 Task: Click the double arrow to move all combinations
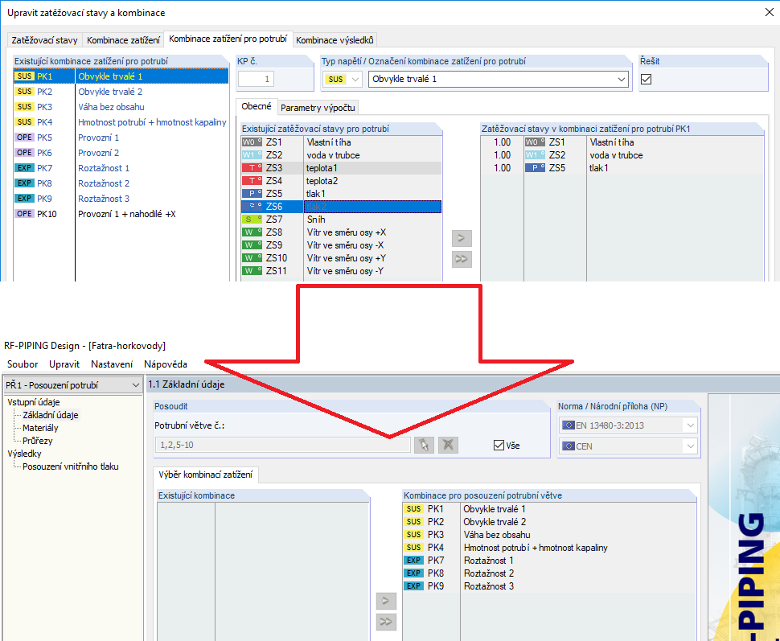tap(386, 621)
